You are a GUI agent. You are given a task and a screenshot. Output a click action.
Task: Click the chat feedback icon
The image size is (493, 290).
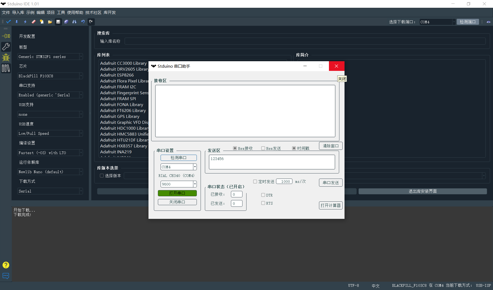click(x=6, y=276)
